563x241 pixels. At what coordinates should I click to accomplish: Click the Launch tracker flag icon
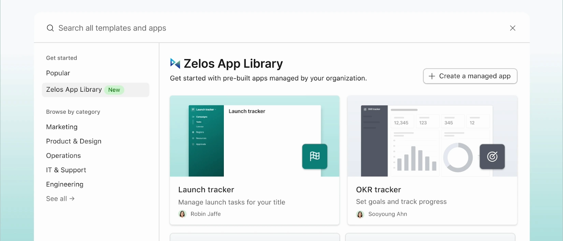(x=315, y=156)
